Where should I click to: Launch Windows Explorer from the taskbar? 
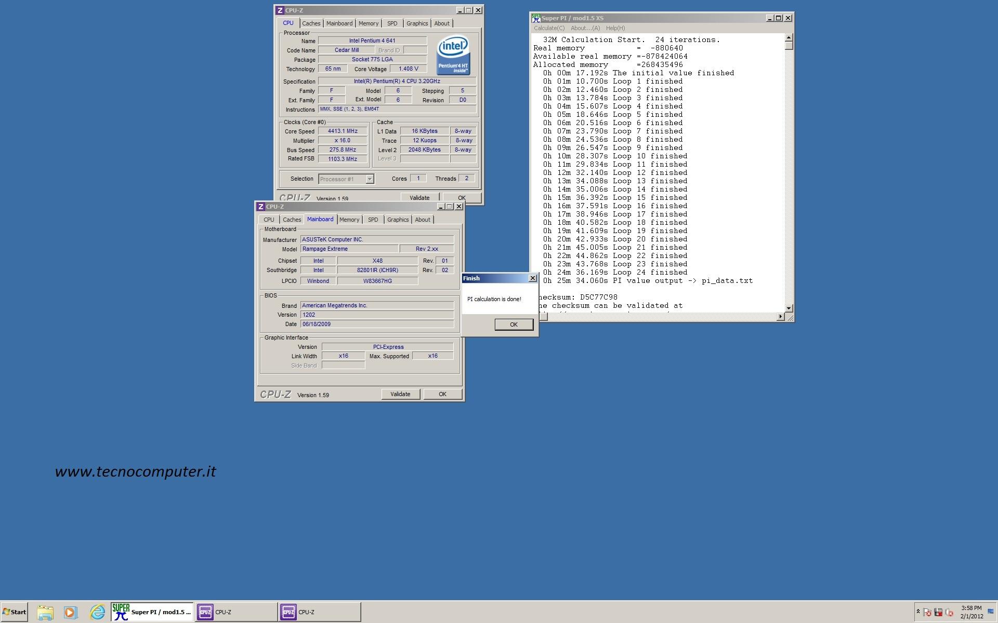pos(45,612)
